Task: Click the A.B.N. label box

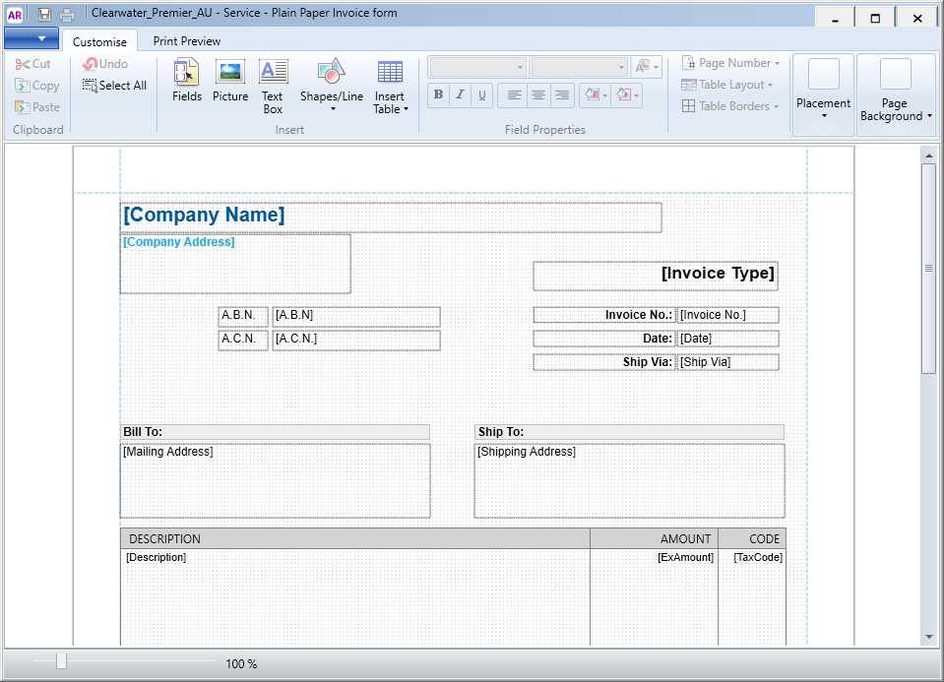Action: 243,317
